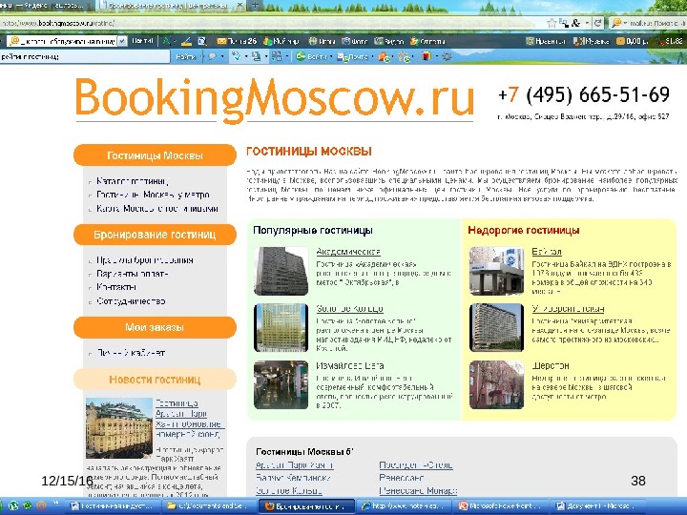This screenshot has height=515, width=687.
Task: Open the Documents and Settings folder taskbar item
Action: 208,505
